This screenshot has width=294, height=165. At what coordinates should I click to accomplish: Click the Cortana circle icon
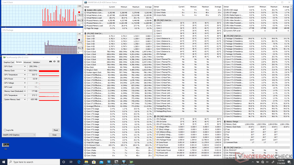point(64,162)
